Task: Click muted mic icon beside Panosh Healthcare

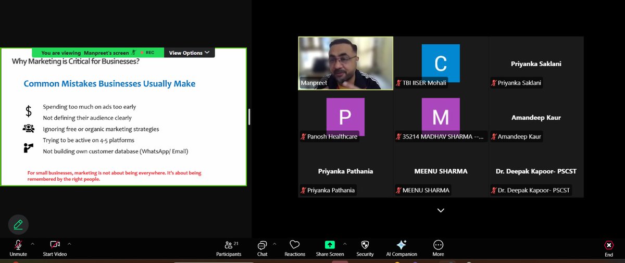Action: point(303,136)
